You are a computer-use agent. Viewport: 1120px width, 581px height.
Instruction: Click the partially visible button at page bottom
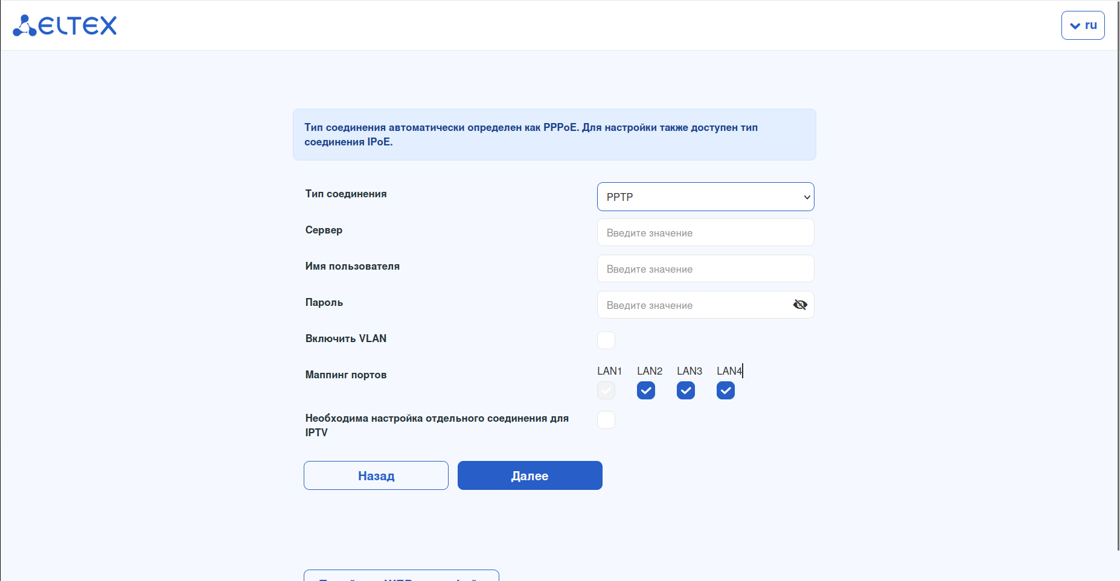[401, 576]
